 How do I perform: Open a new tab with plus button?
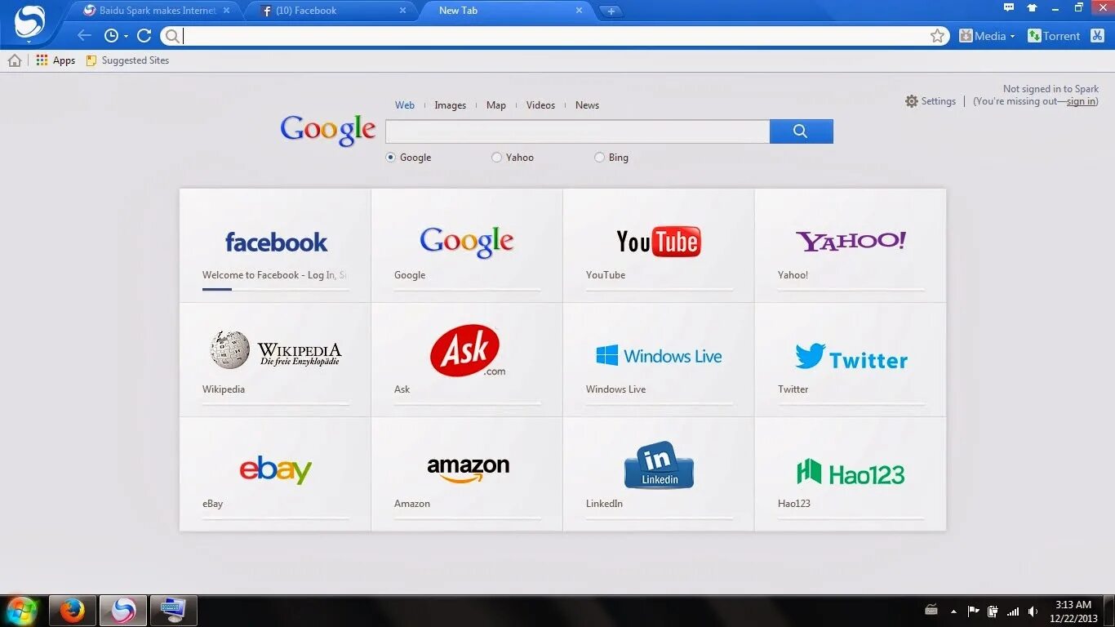[x=611, y=11]
